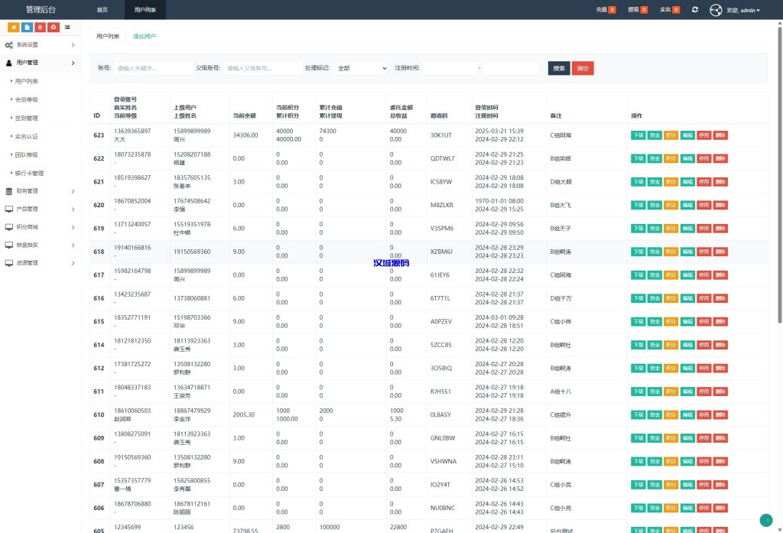The height and width of the screenshot is (533, 783).
Task: Click the 系统设置 gears icon
Action: [9, 45]
